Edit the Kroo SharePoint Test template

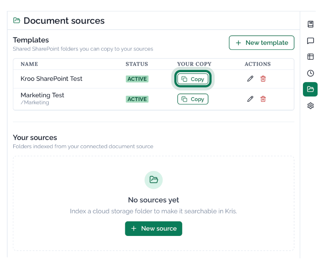(x=250, y=79)
